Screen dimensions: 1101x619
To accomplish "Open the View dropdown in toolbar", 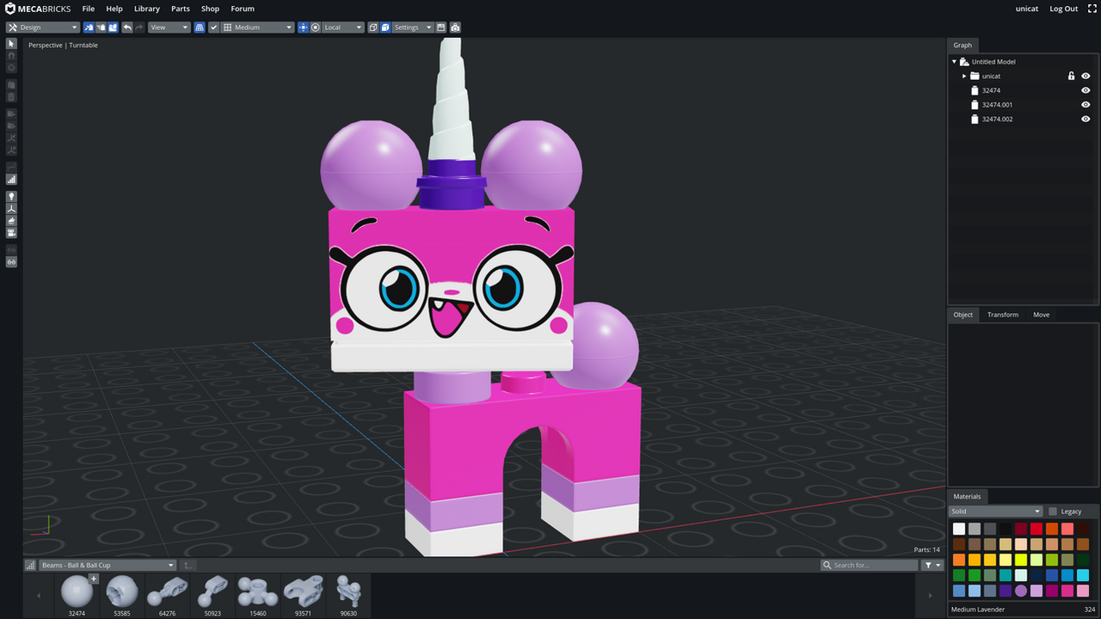I will tap(169, 28).
